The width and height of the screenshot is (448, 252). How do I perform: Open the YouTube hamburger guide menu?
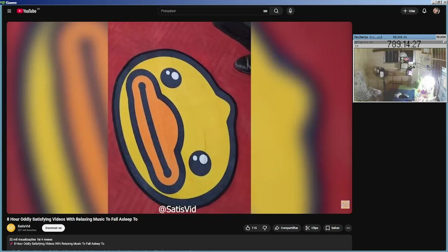click(x=9, y=11)
